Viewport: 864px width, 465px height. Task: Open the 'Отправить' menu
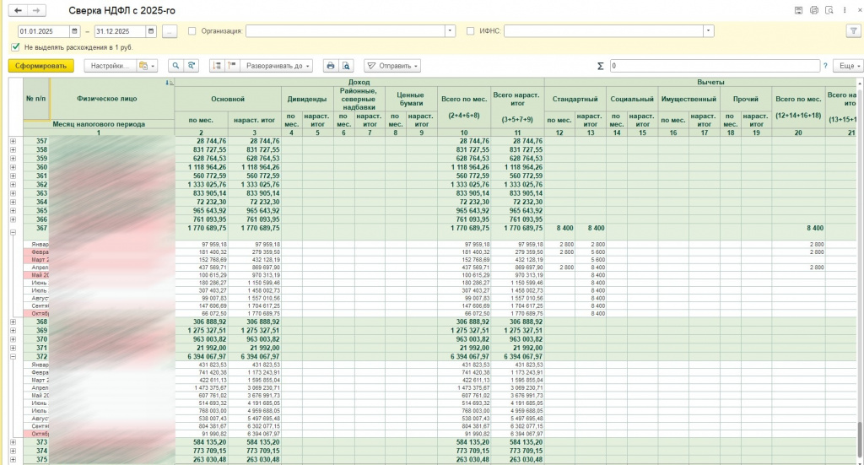(392, 66)
